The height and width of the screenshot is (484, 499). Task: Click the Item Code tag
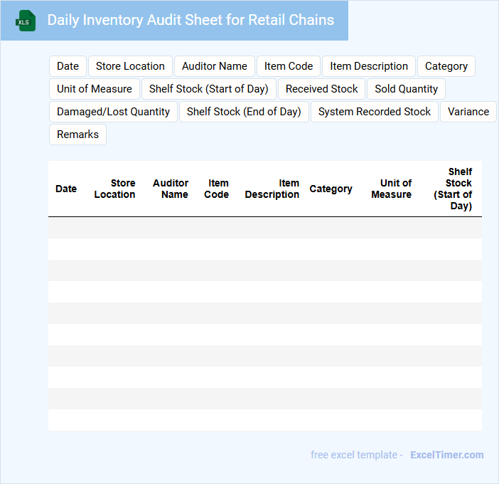click(x=288, y=66)
